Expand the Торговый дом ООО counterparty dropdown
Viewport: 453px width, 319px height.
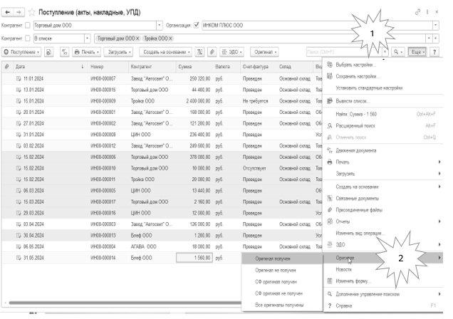click(x=159, y=25)
